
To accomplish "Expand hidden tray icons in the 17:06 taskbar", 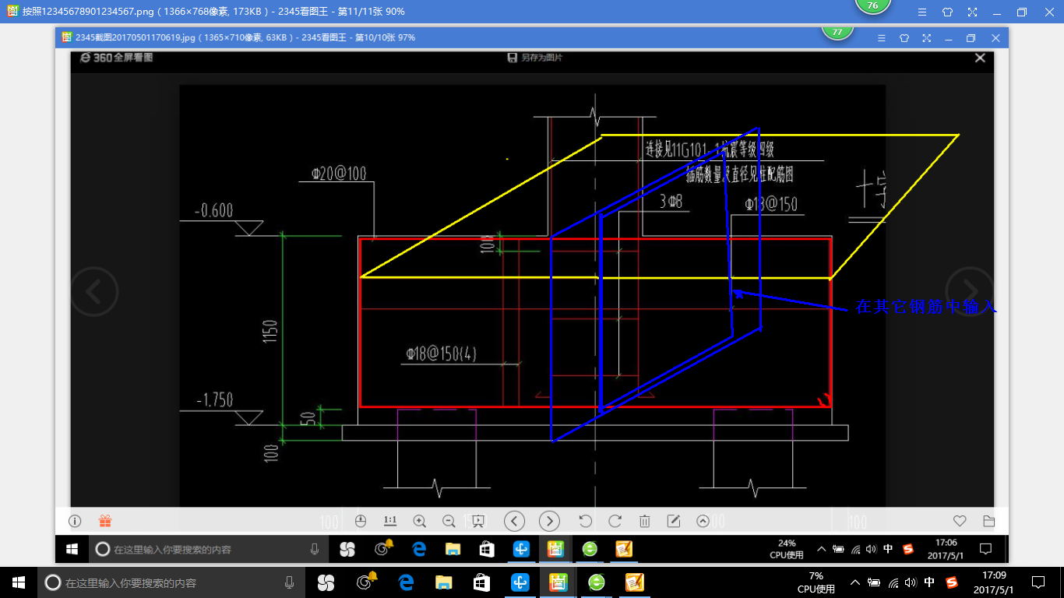I will [821, 549].
